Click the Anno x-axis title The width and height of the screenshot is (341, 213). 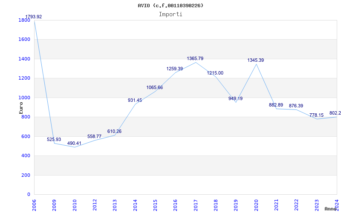pos(331,209)
